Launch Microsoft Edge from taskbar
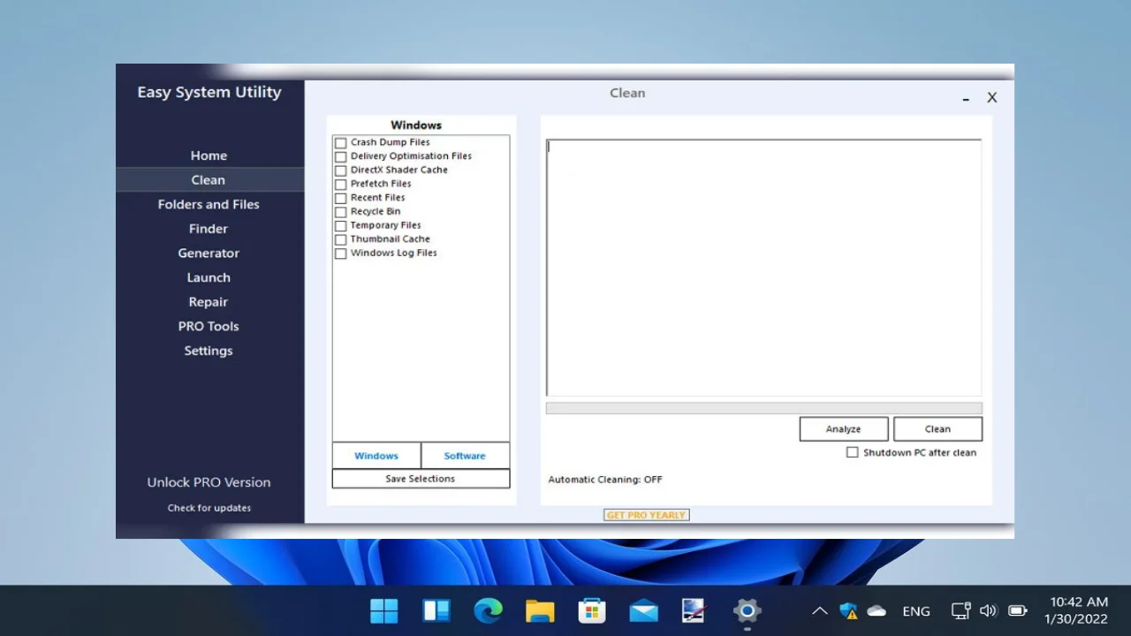 [488, 610]
